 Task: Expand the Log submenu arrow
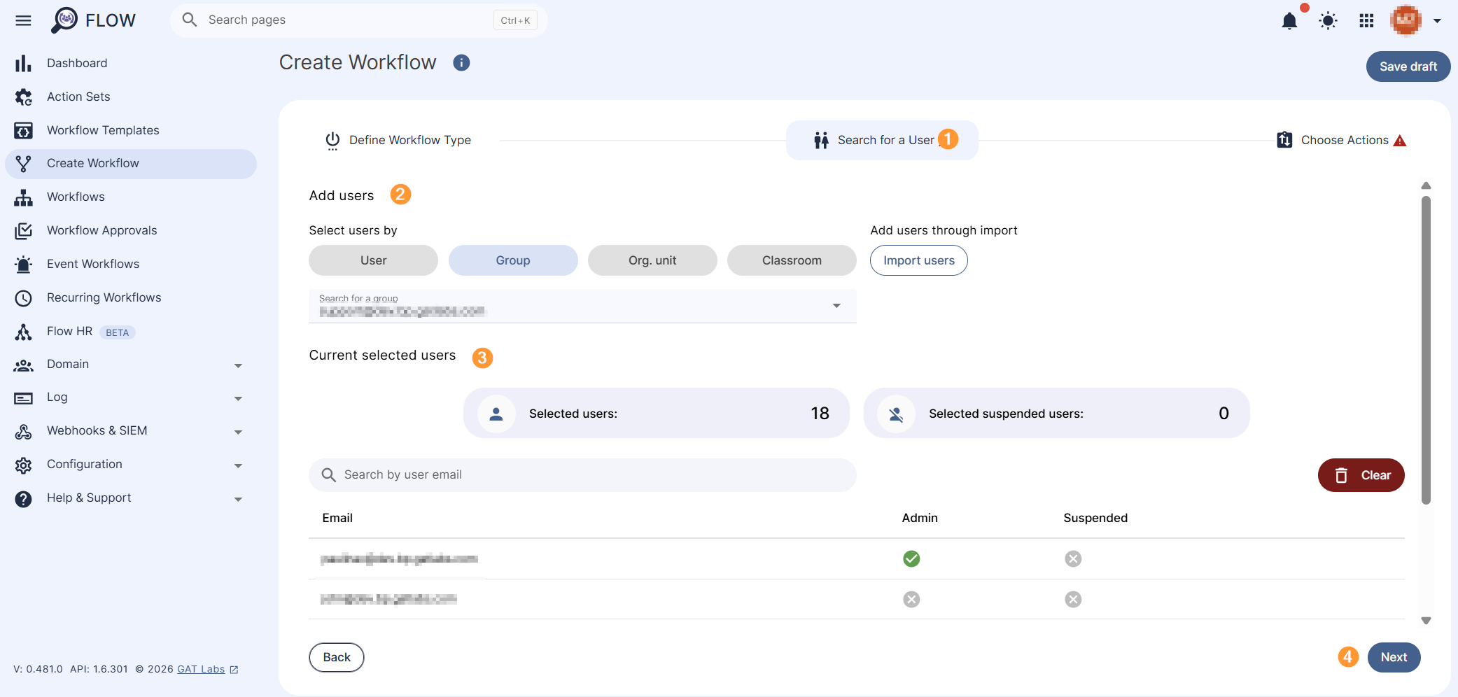pos(238,398)
